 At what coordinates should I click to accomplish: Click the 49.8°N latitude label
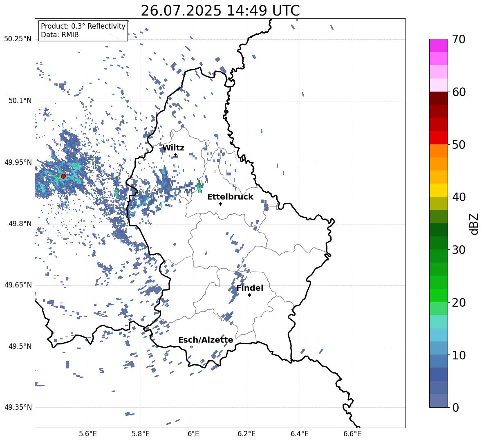click(x=20, y=224)
